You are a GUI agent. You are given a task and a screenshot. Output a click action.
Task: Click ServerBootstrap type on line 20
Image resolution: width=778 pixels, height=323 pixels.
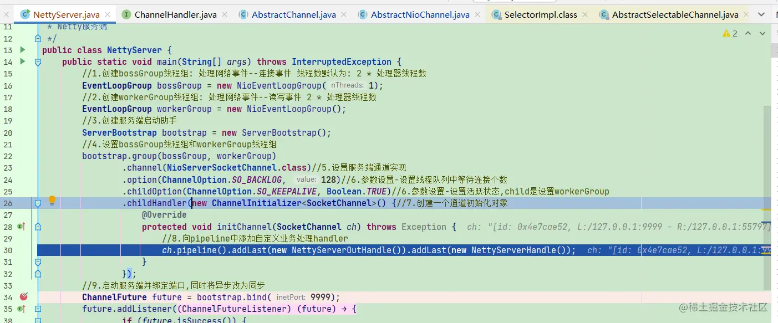pyautogui.click(x=120, y=132)
